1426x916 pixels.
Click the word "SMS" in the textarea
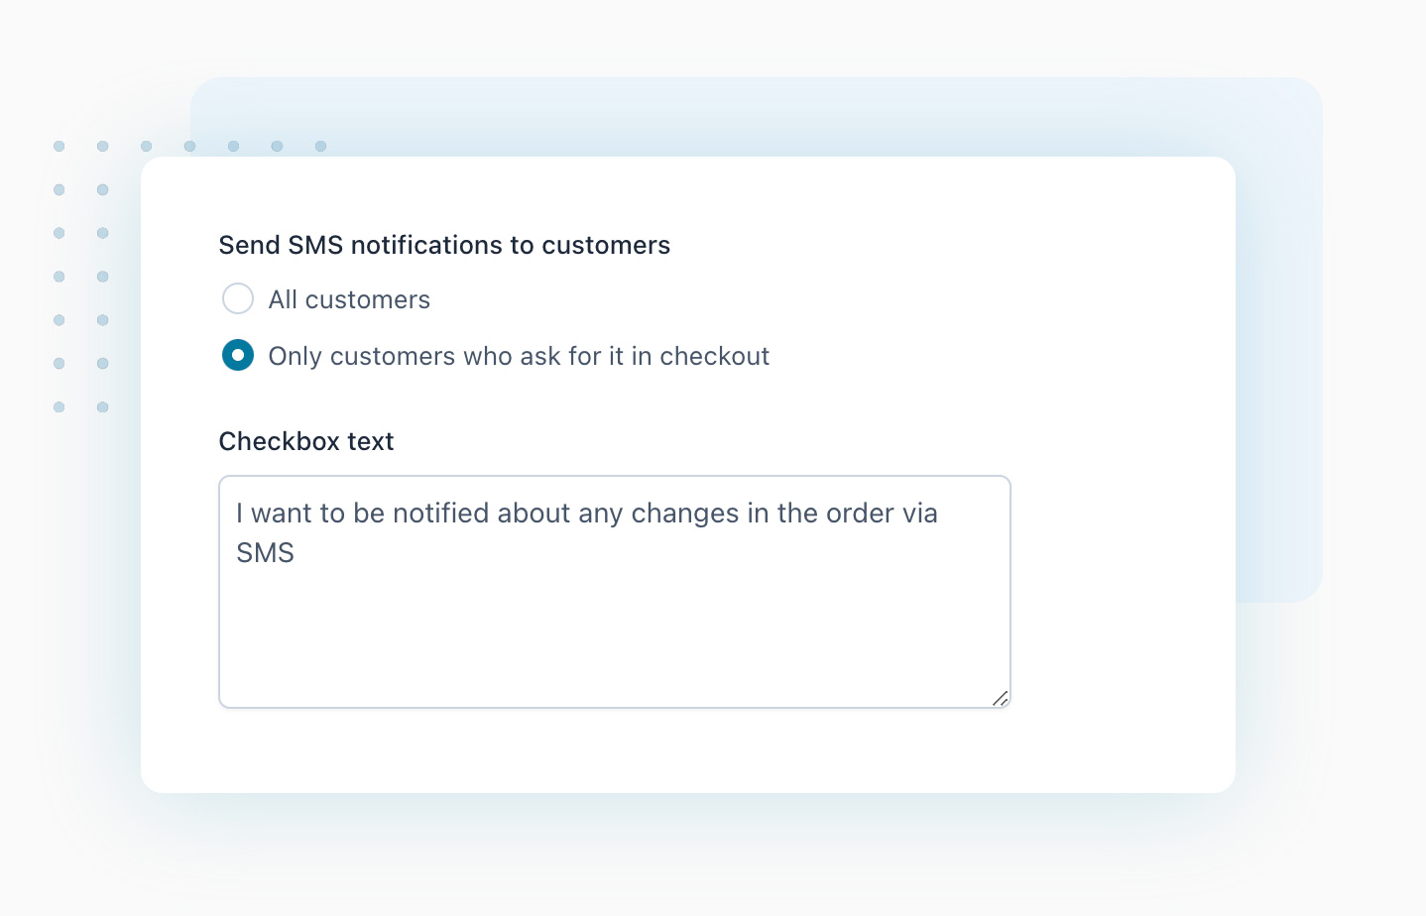265,553
